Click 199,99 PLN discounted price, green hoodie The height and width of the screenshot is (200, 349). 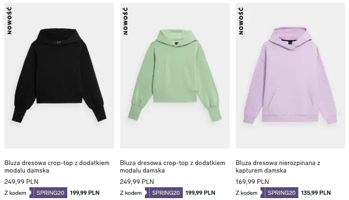click(x=200, y=192)
